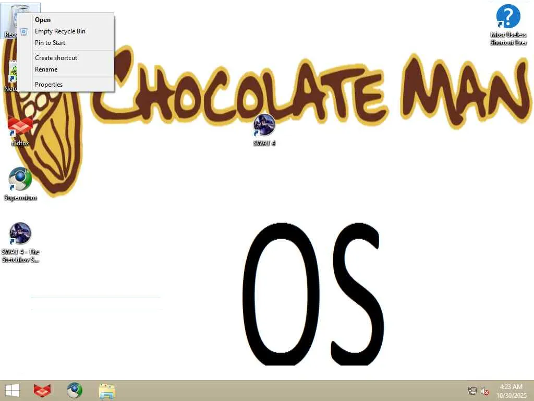Select Most Useless Shortcut Ever icon
Screen dimensions: 534x401
click(508, 25)
